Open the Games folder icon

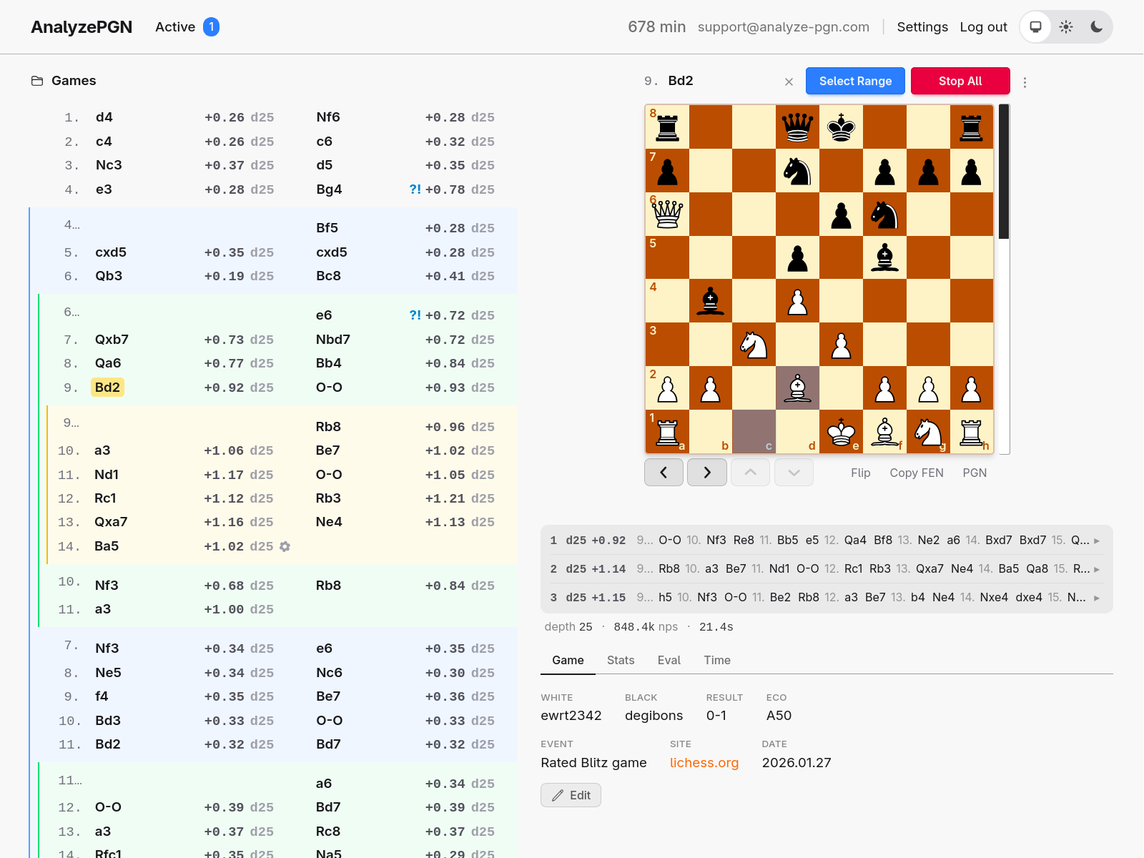[x=37, y=81]
